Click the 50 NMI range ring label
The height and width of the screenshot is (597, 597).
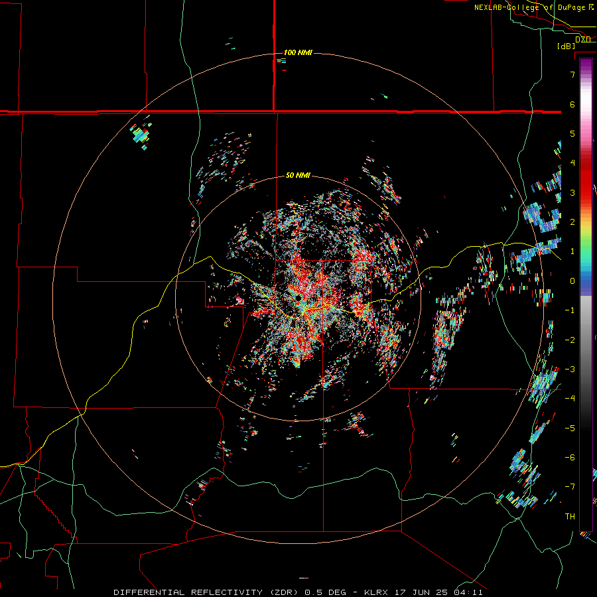point(298,176)
